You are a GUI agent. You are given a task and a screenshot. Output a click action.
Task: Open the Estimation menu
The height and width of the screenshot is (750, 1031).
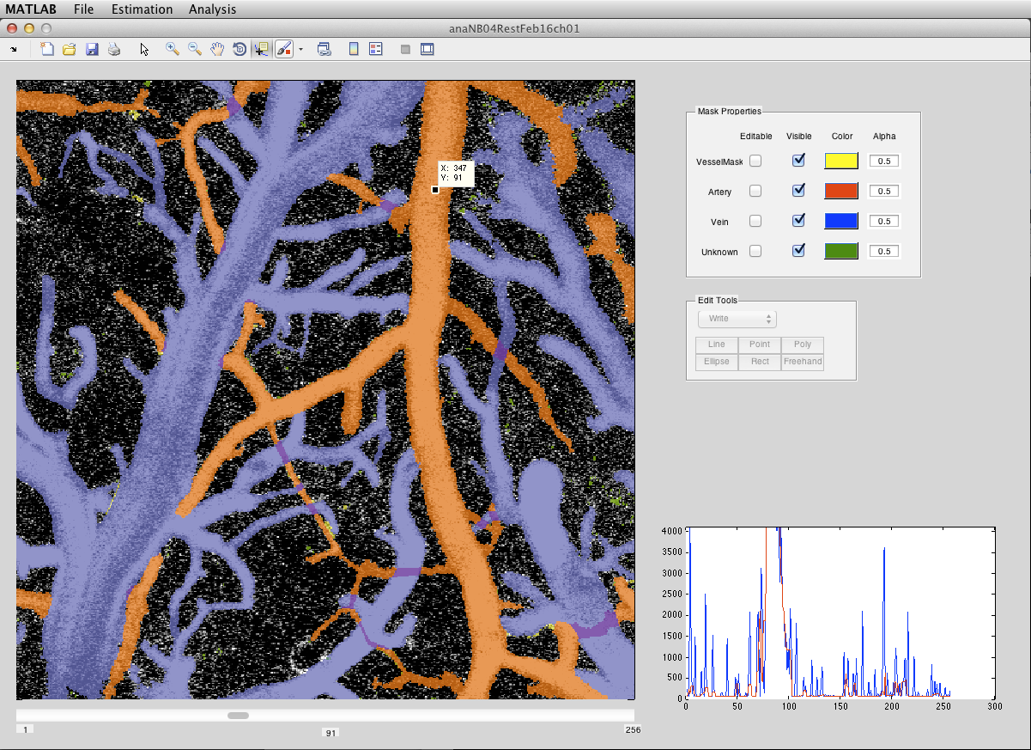pos(142,9)
